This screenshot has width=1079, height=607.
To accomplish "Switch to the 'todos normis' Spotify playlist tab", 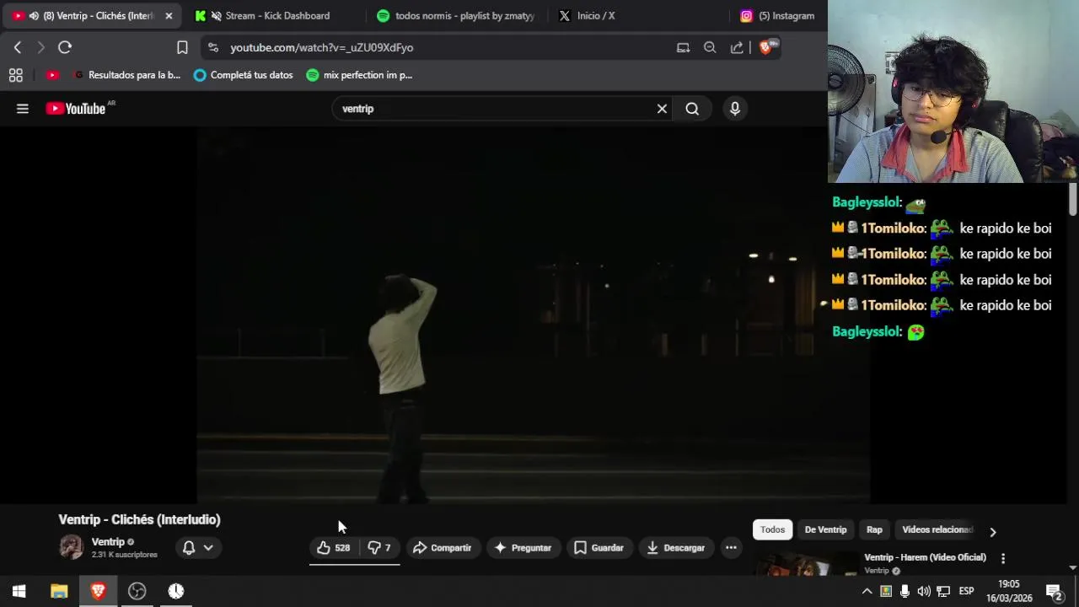I will tap(456, 15).
